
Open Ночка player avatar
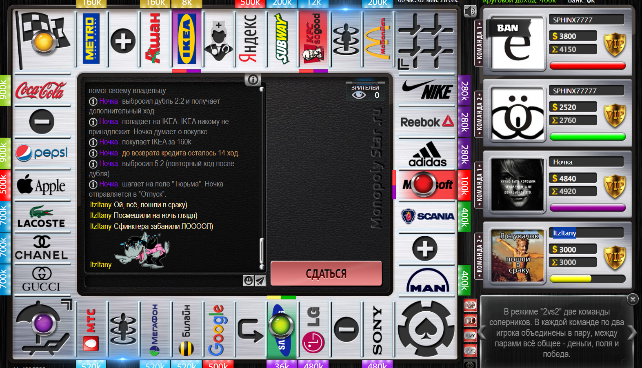pyautogui.click(x=518, y=185)
